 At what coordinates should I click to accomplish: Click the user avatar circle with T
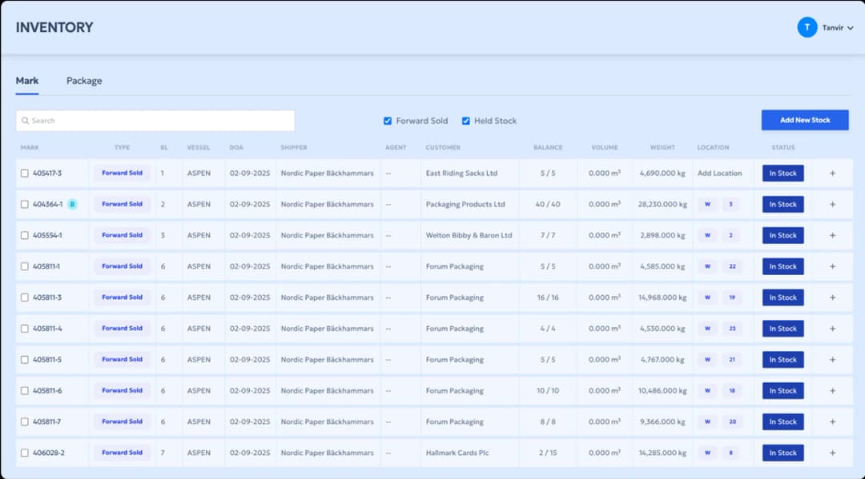(x=807, y=27)
